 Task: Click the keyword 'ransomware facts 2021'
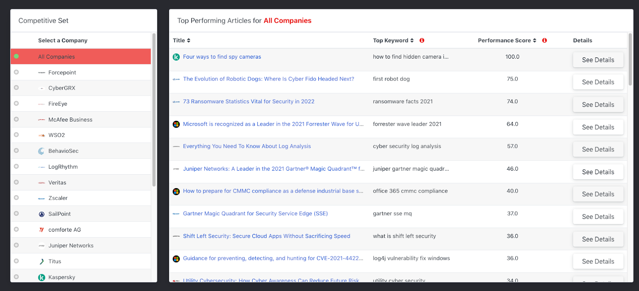403,102
